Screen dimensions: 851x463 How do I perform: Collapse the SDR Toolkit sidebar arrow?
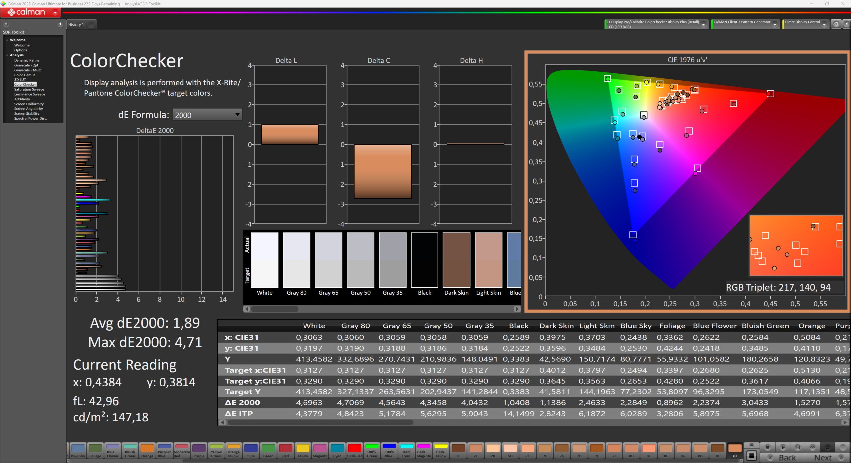point(60,24)
